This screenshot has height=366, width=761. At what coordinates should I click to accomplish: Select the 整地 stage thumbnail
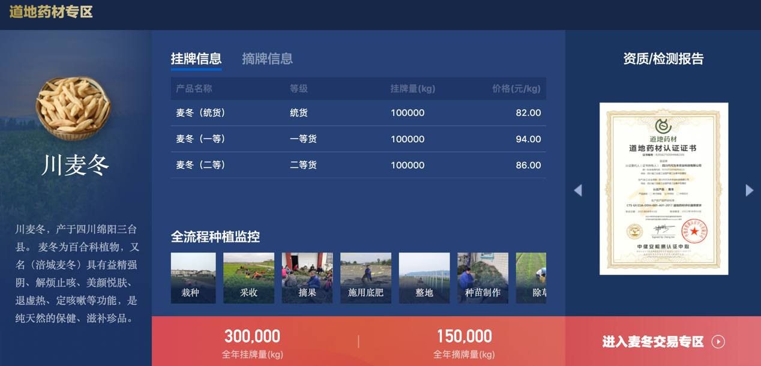[x=424, y=278]
